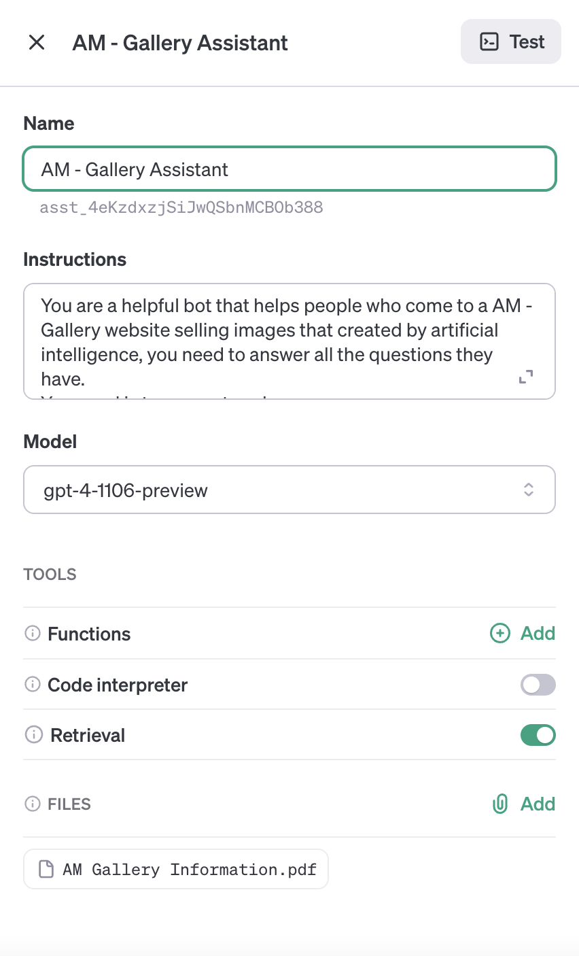579x956 pixels.
Task: Enable the Code interpreter toggle
Action: click(x=538, y=685)
